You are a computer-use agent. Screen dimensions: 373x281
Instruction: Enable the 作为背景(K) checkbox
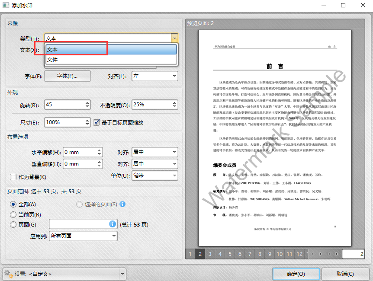13,177
